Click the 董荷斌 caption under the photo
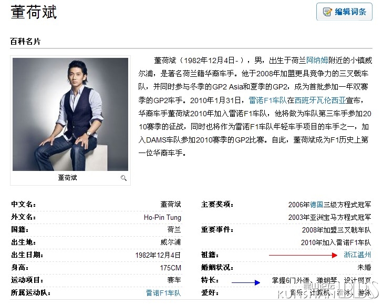 pyautogui.click(x=67, y=178)
